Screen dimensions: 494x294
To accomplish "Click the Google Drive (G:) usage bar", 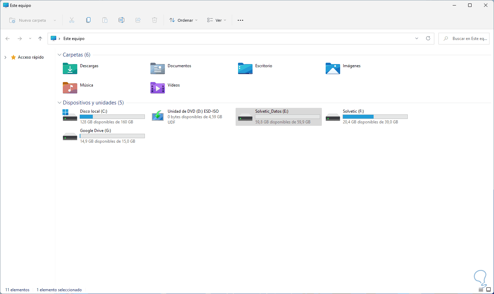I will tap(112, 136).
